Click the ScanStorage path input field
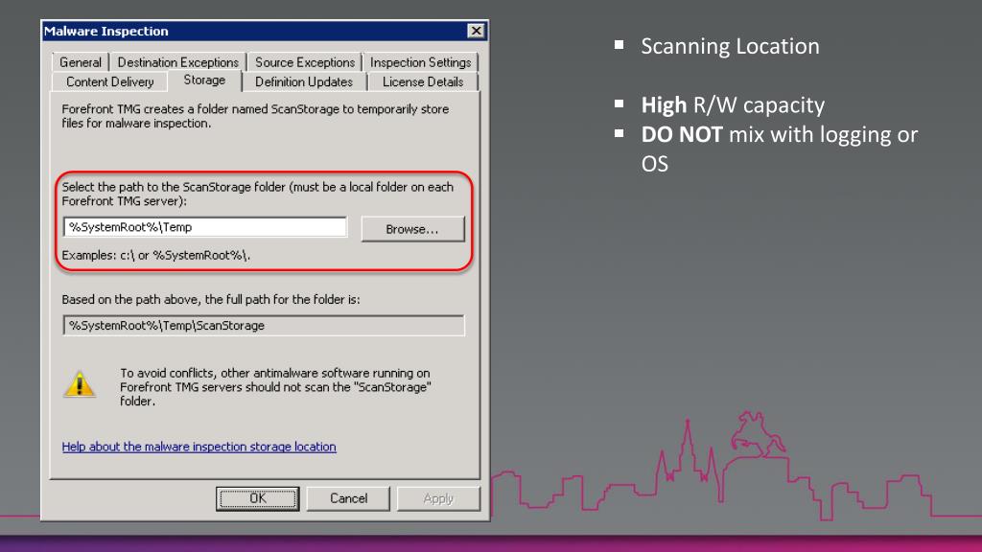982x552 pixels. (x=205, y=227)
